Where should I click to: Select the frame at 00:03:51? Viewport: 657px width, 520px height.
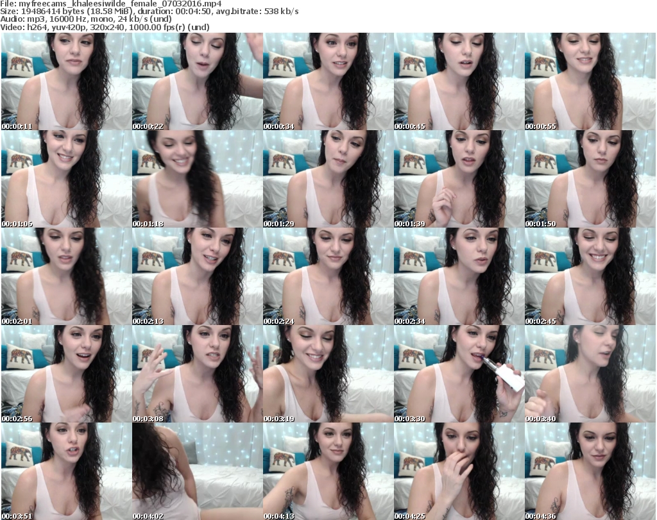(x=66, y=471)
